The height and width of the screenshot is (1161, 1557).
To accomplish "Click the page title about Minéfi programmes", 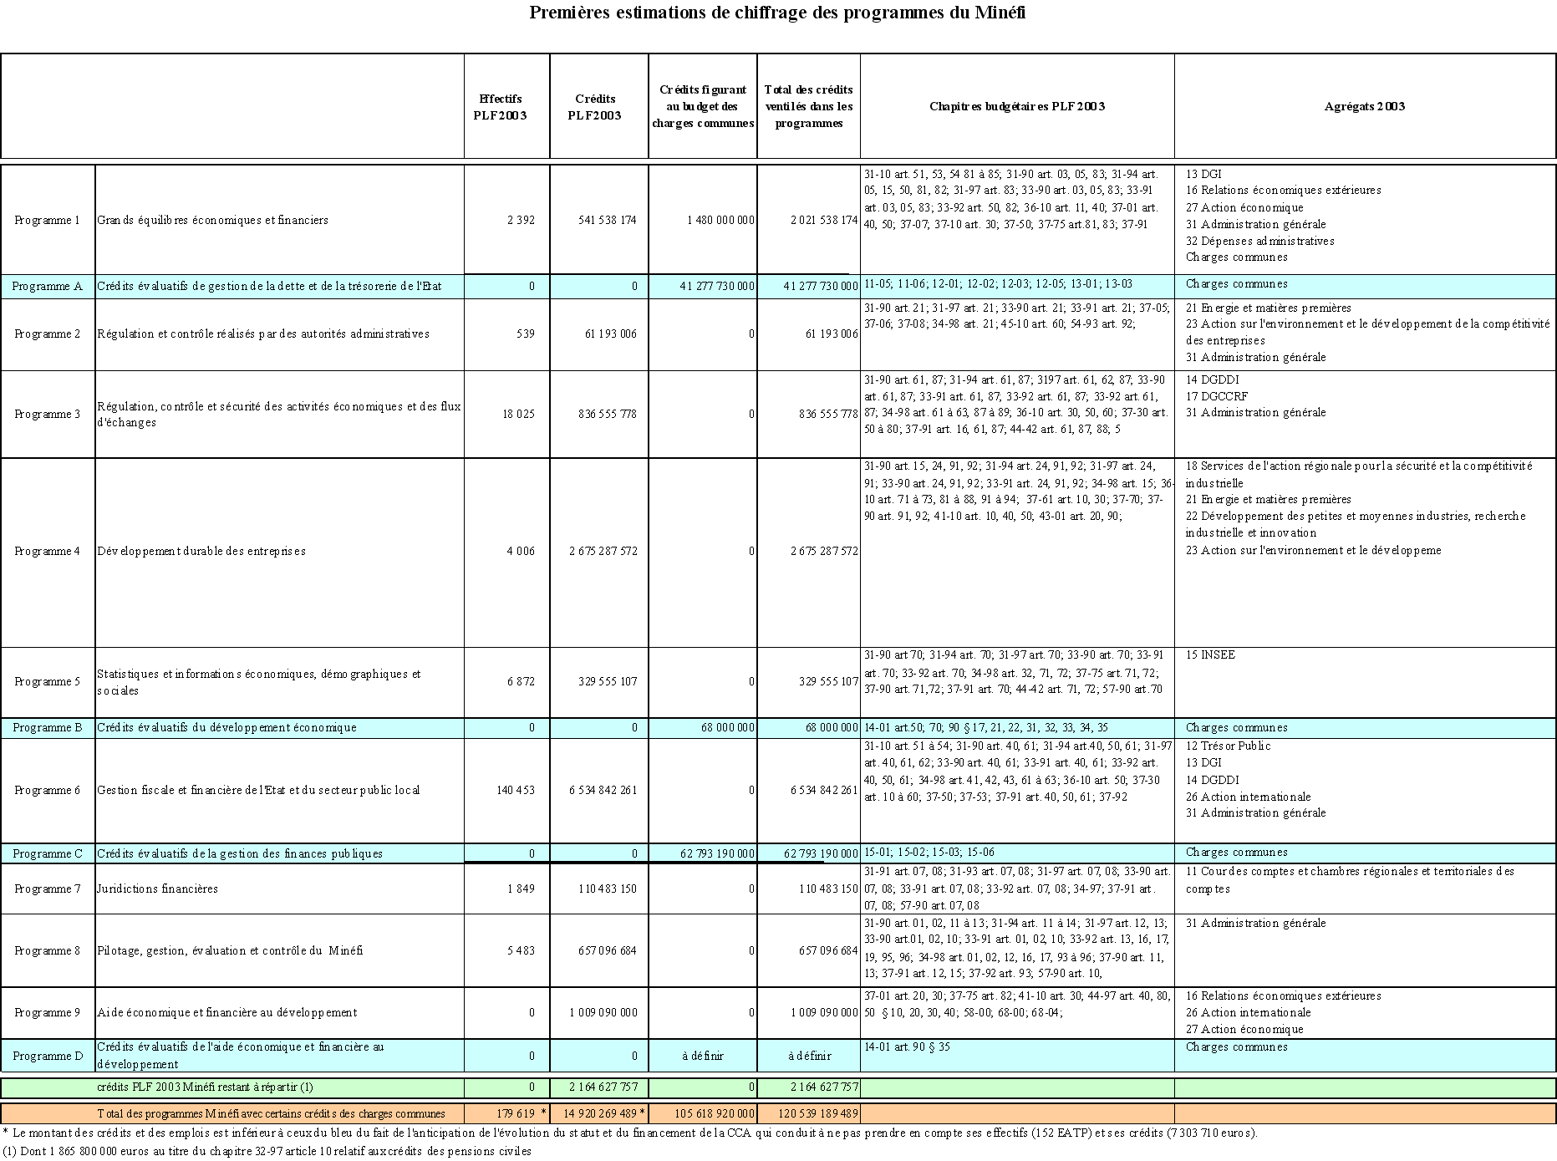I will tap(777, 13).
